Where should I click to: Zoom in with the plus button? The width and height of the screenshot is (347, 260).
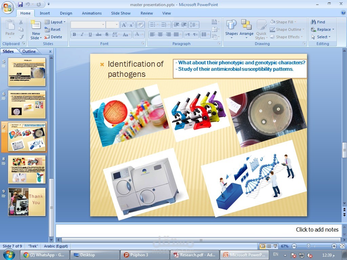[x=334, y=246]
